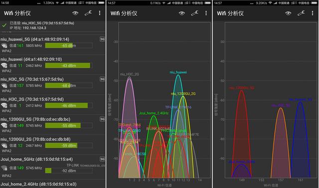
Task: Click the battery icon in the 14:58 status bar
Action: coord(101,2)
